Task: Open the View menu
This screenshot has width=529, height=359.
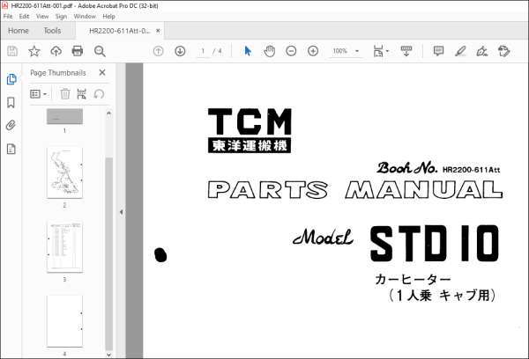Action: pos(42,16)
